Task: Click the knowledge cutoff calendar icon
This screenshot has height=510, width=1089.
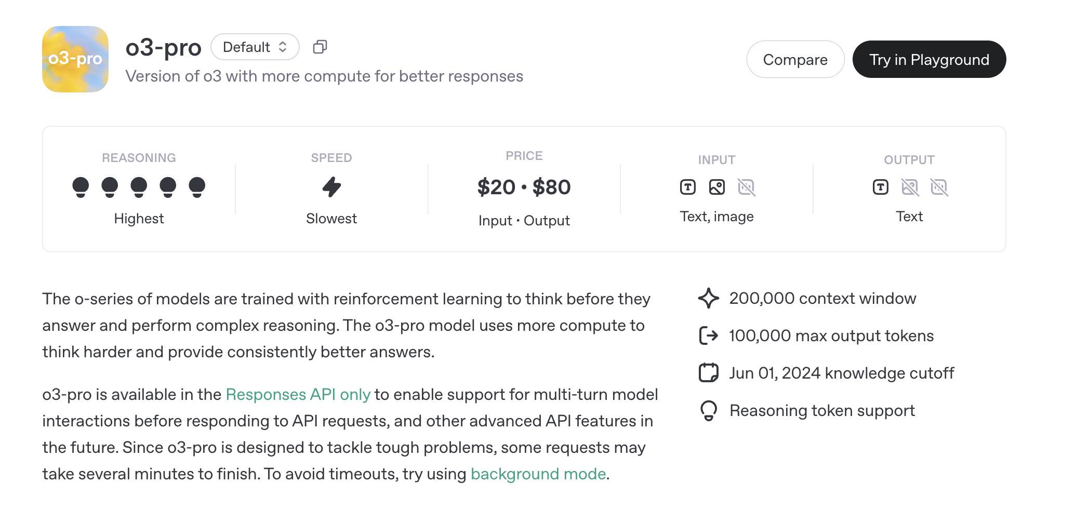Action: [x=709, y=373]
